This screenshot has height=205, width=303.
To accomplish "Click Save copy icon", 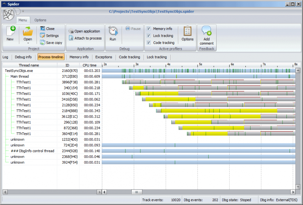I will [43, 43].
